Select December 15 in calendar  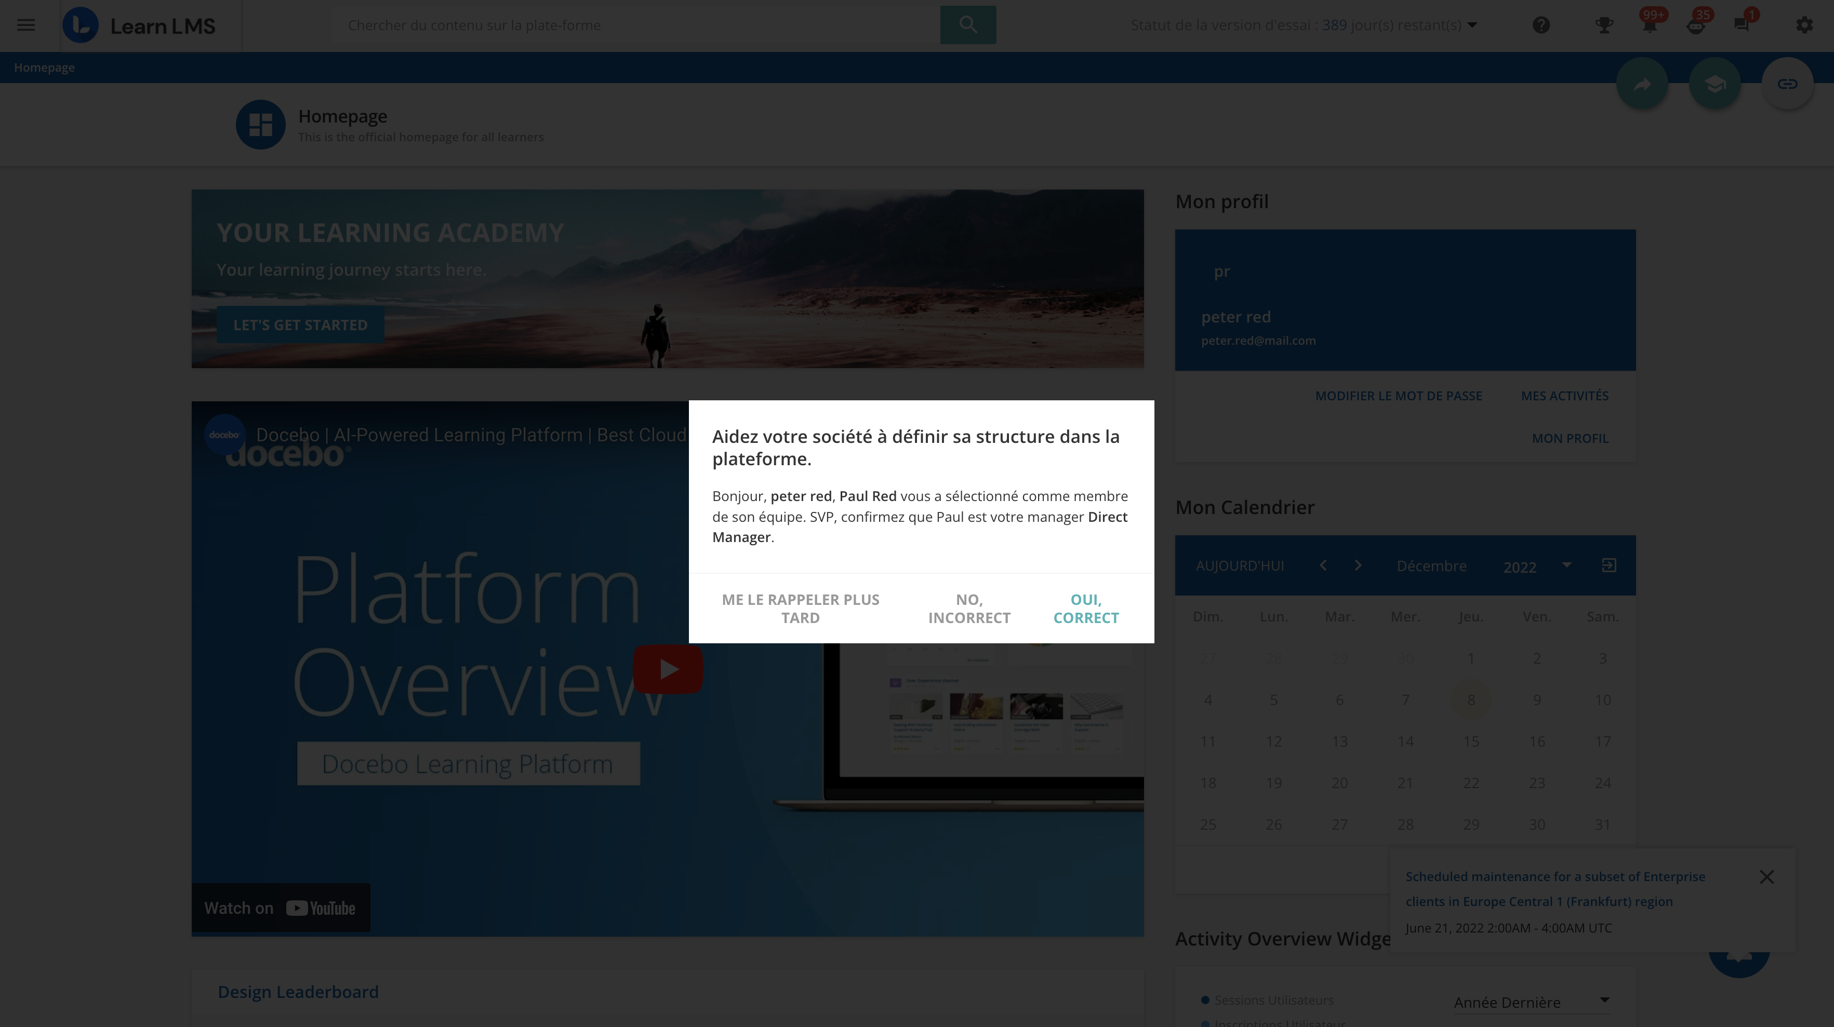point(1471,741)
